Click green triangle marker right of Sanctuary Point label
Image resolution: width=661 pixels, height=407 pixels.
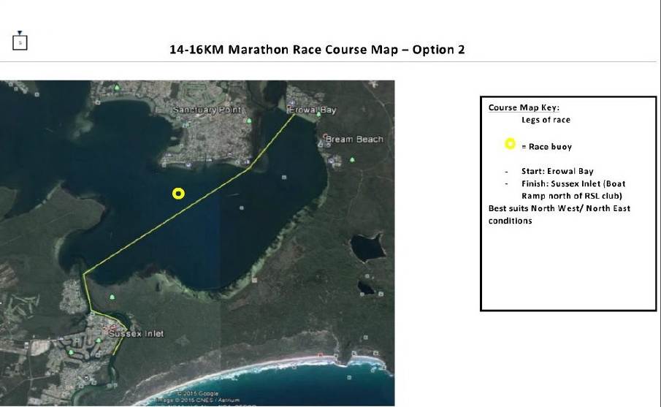click(x=248, y=121)
